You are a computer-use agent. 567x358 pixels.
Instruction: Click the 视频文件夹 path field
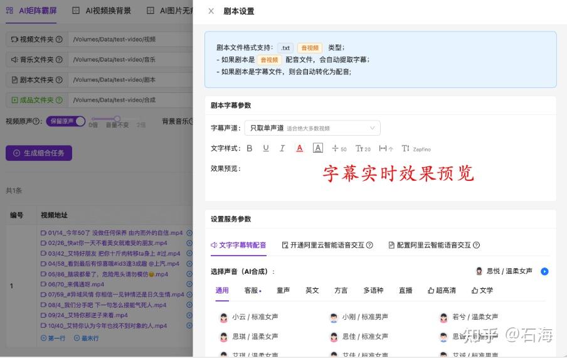pos(132,40)
